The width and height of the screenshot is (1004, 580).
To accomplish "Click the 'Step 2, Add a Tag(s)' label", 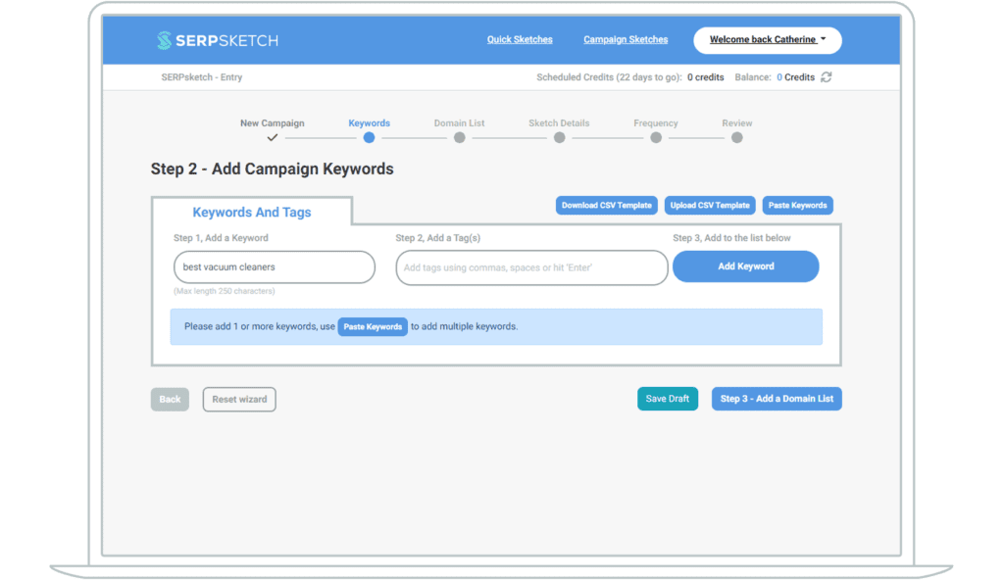I will 438,238.
